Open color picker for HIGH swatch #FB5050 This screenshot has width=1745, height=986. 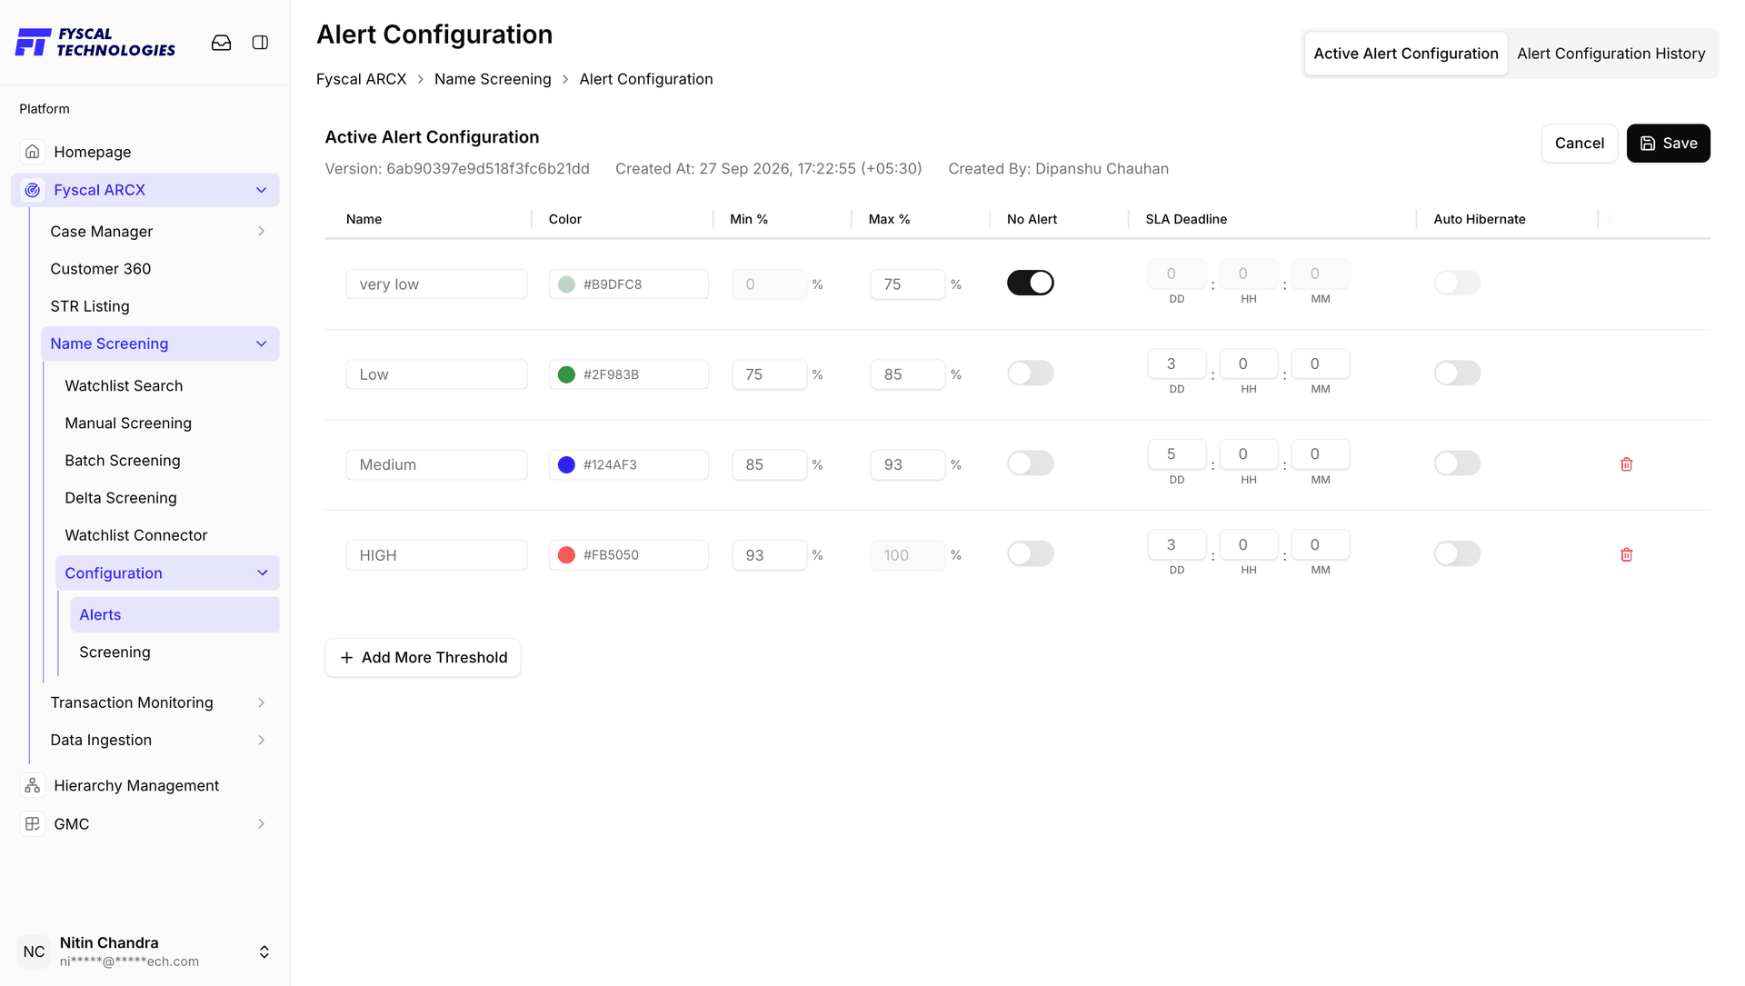pos(565,555)
